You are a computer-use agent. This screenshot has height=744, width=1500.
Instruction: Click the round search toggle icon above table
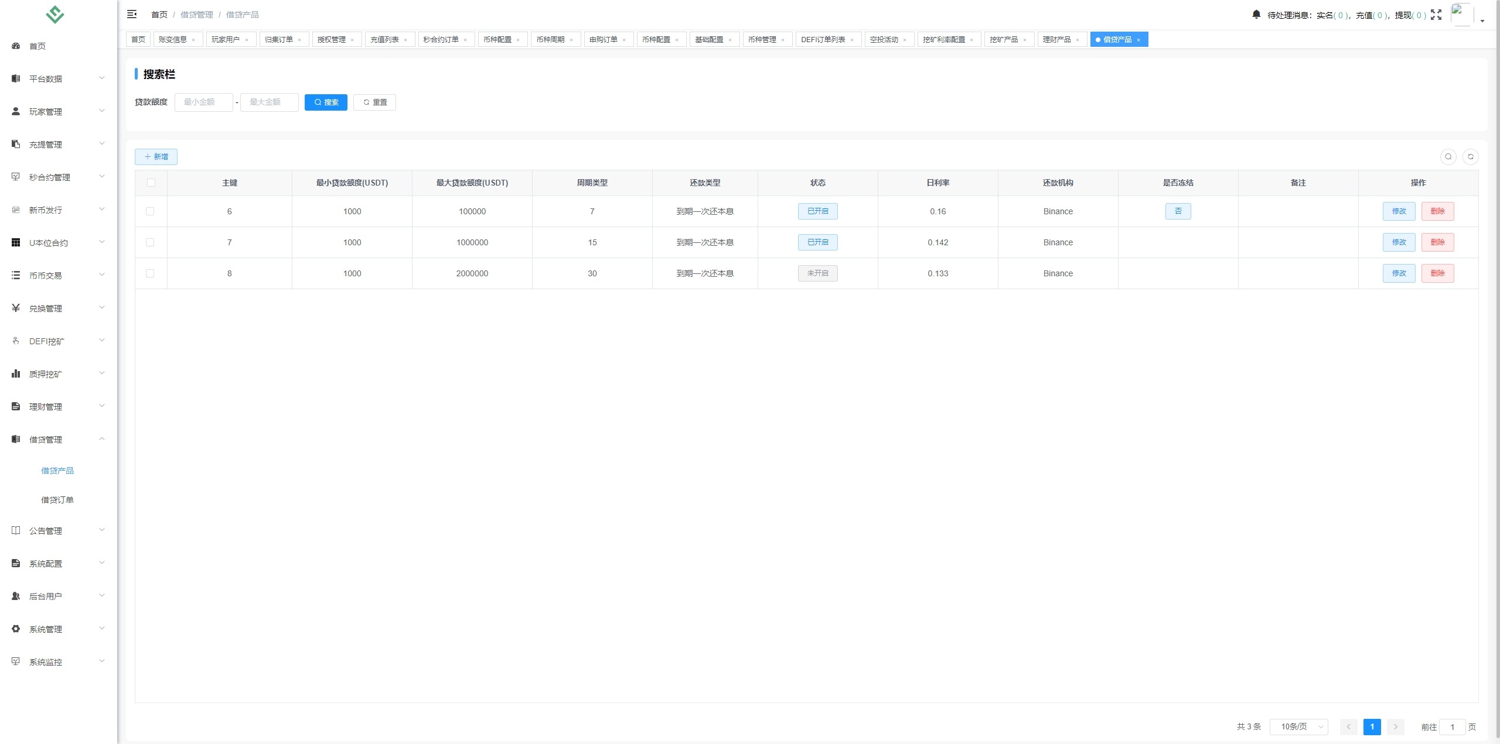(1448, 156)
